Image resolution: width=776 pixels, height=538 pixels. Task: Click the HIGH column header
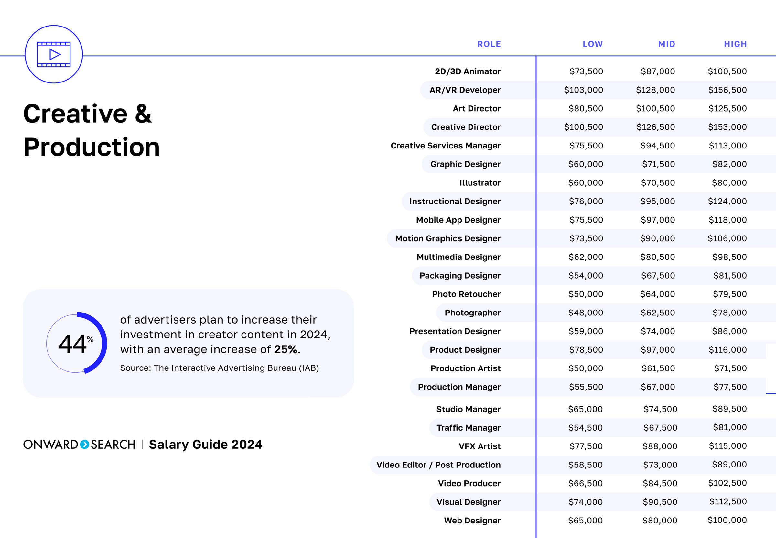(x=735, y=44)
